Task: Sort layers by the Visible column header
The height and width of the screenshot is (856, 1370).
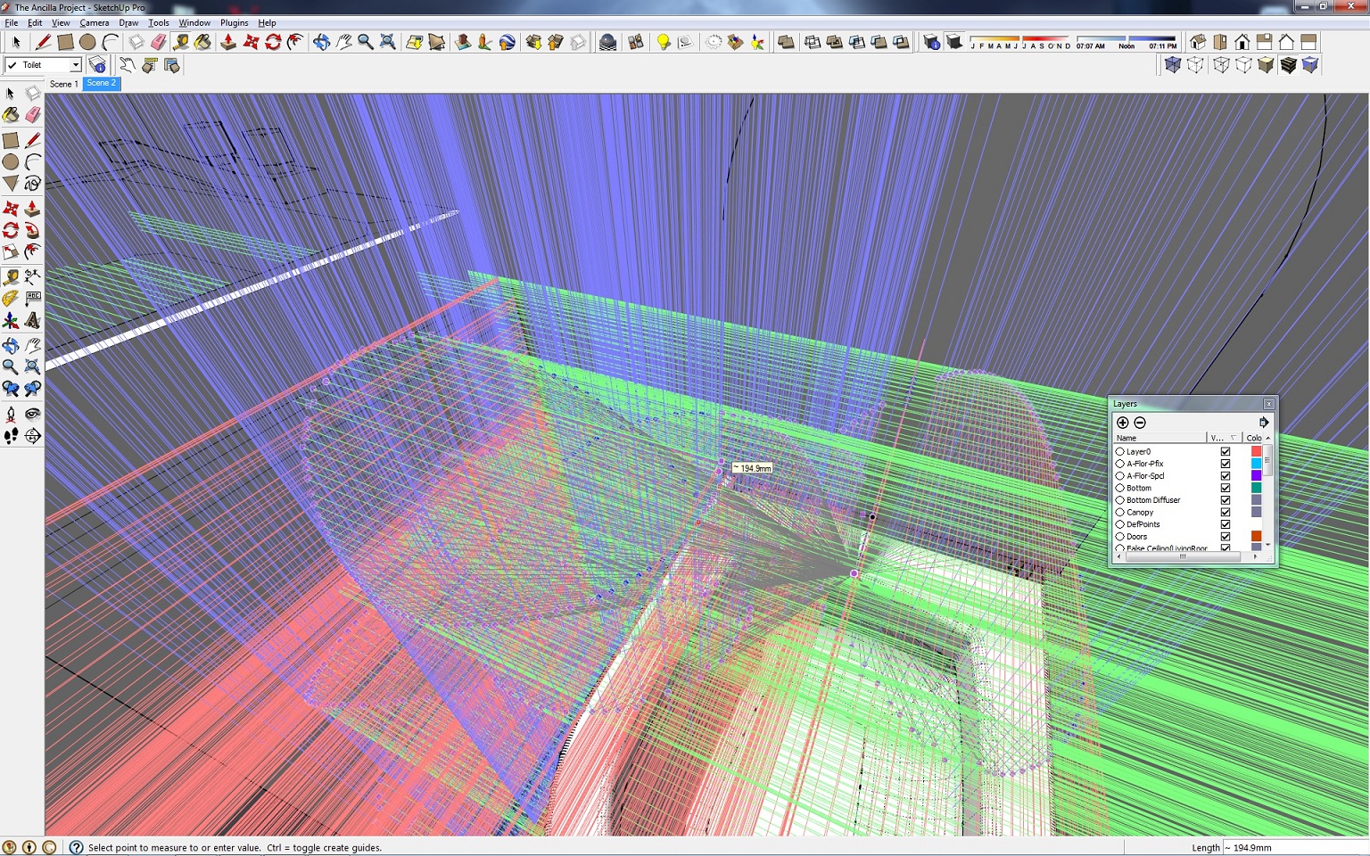Action: [1224, 438]
